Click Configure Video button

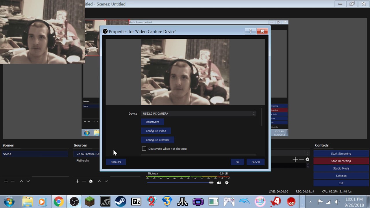156,131
